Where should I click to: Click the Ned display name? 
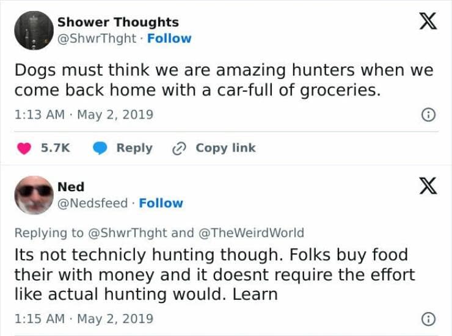pos(71,187)
